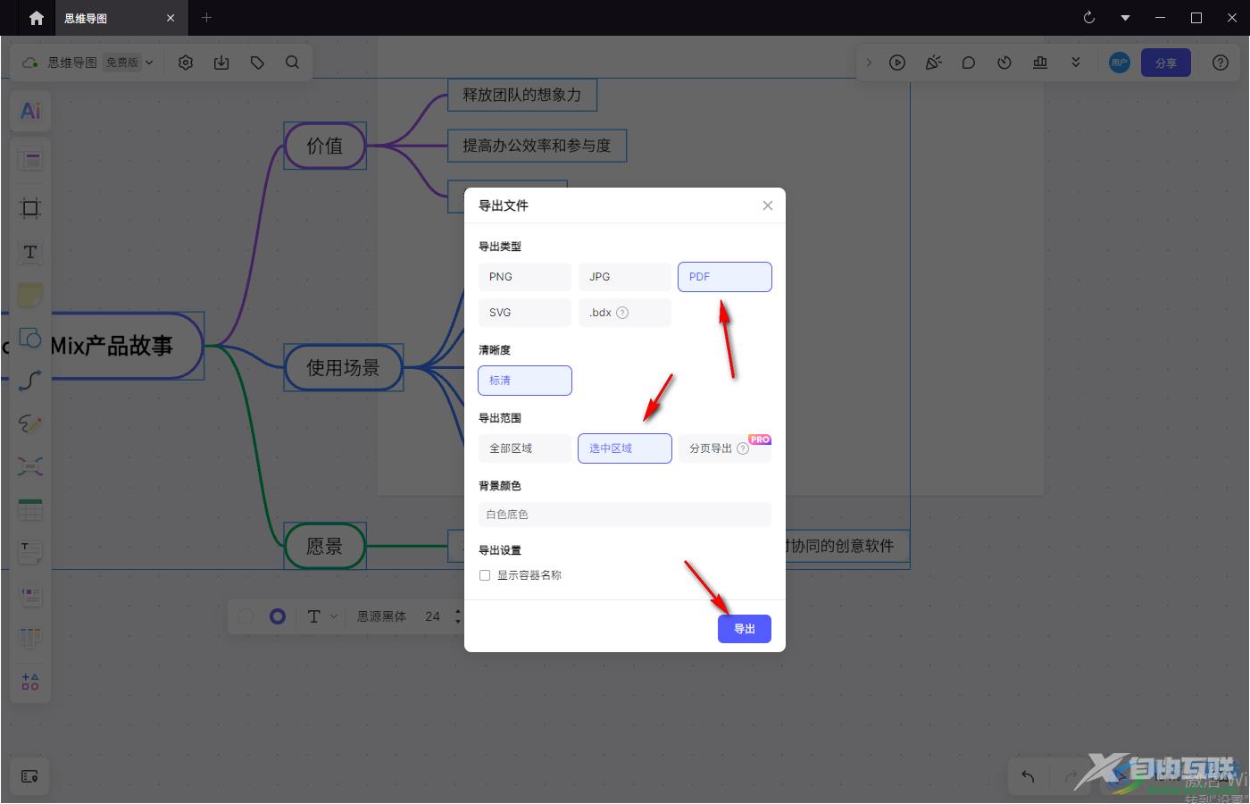Select the 提高办公效率和参与度 node

pos(537,146)
